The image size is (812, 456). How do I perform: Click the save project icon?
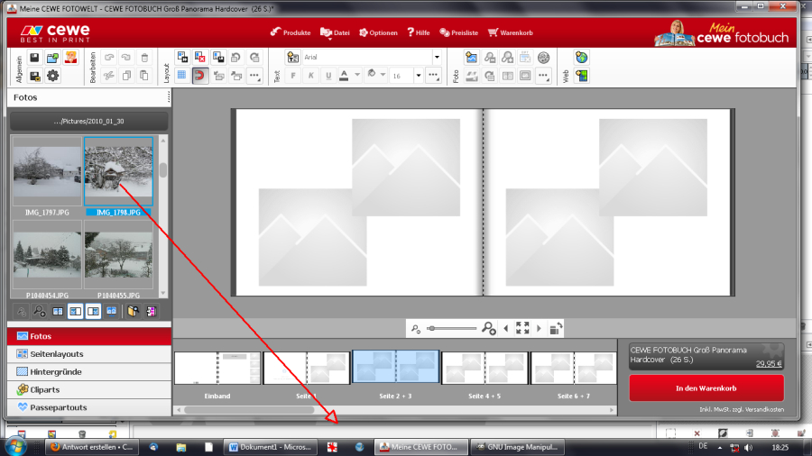coord(34,58)
